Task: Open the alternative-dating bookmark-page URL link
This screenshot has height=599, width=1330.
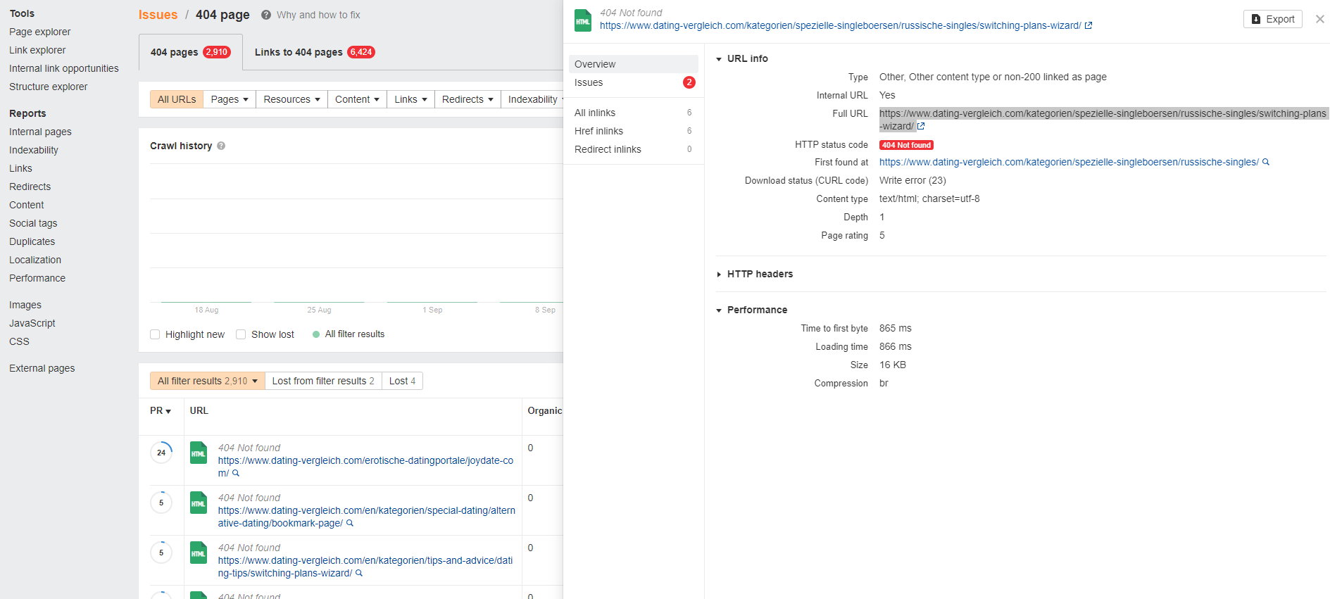Action: pyautogui.click(x=366, y=517)
